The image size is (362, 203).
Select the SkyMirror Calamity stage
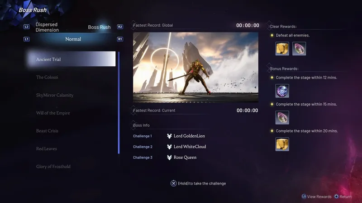pos(55,95)
